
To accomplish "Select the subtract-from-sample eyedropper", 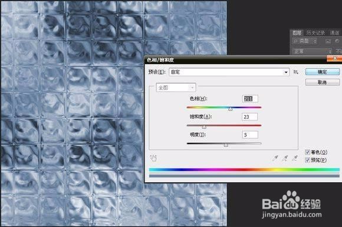I will coord(295,158).
